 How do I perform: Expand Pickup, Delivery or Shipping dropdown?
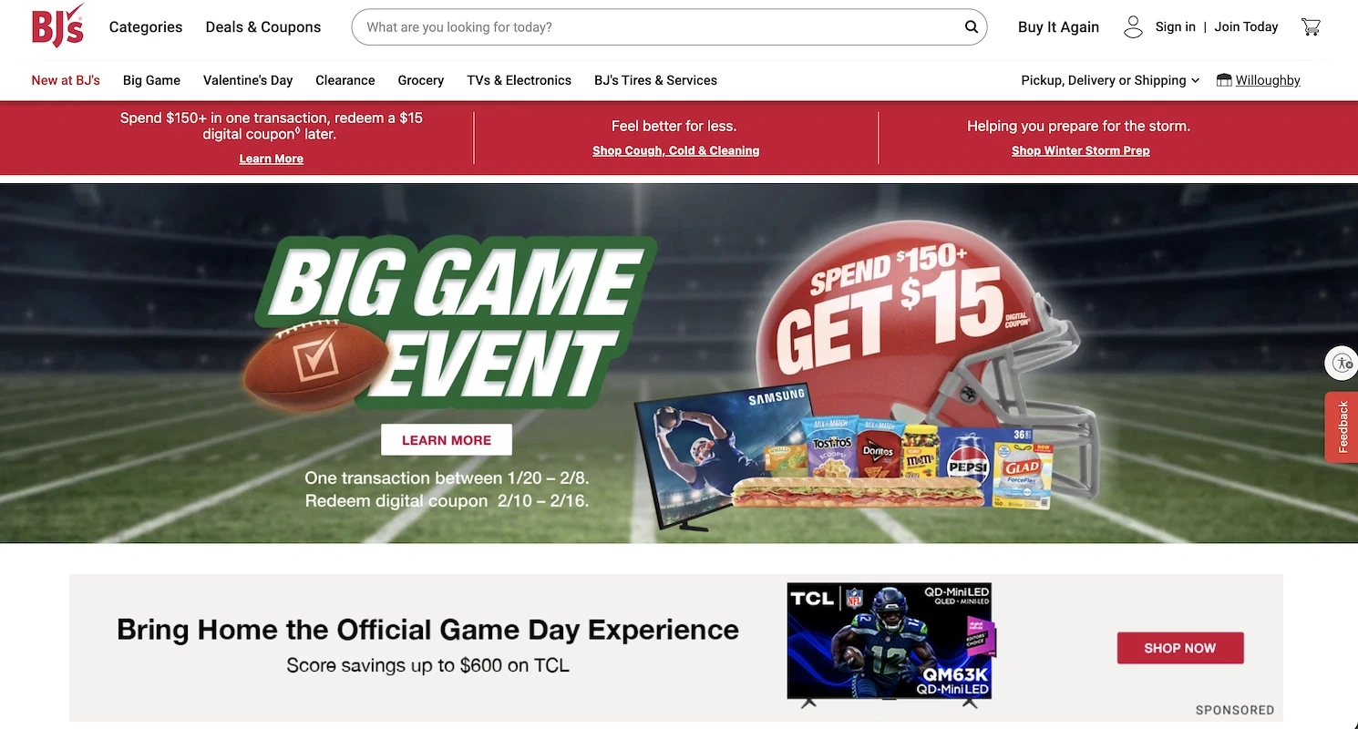(x=1110, y=80)
